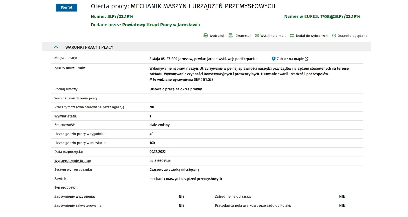Open Zobacz na mapie link

coord(290,59)
